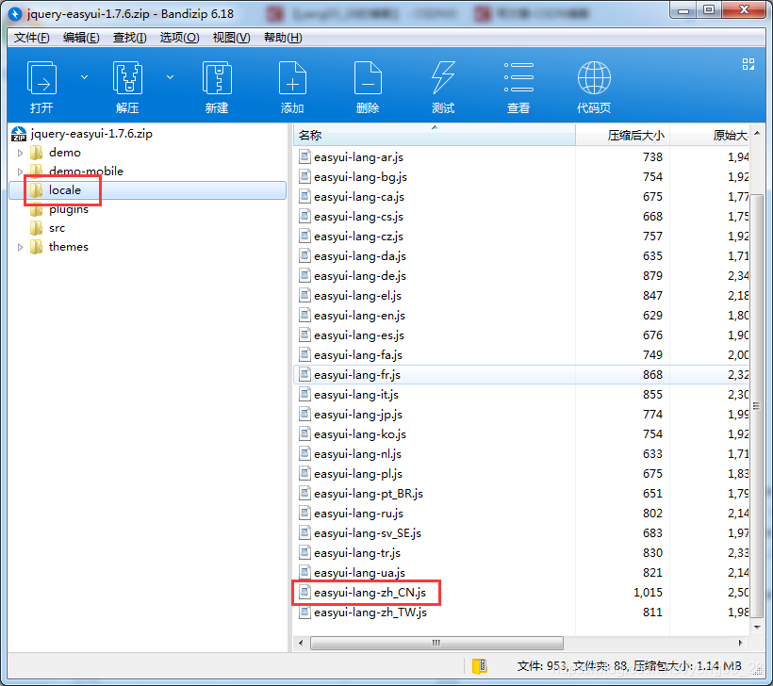Click the View (查看) list icon

point(518,78)
